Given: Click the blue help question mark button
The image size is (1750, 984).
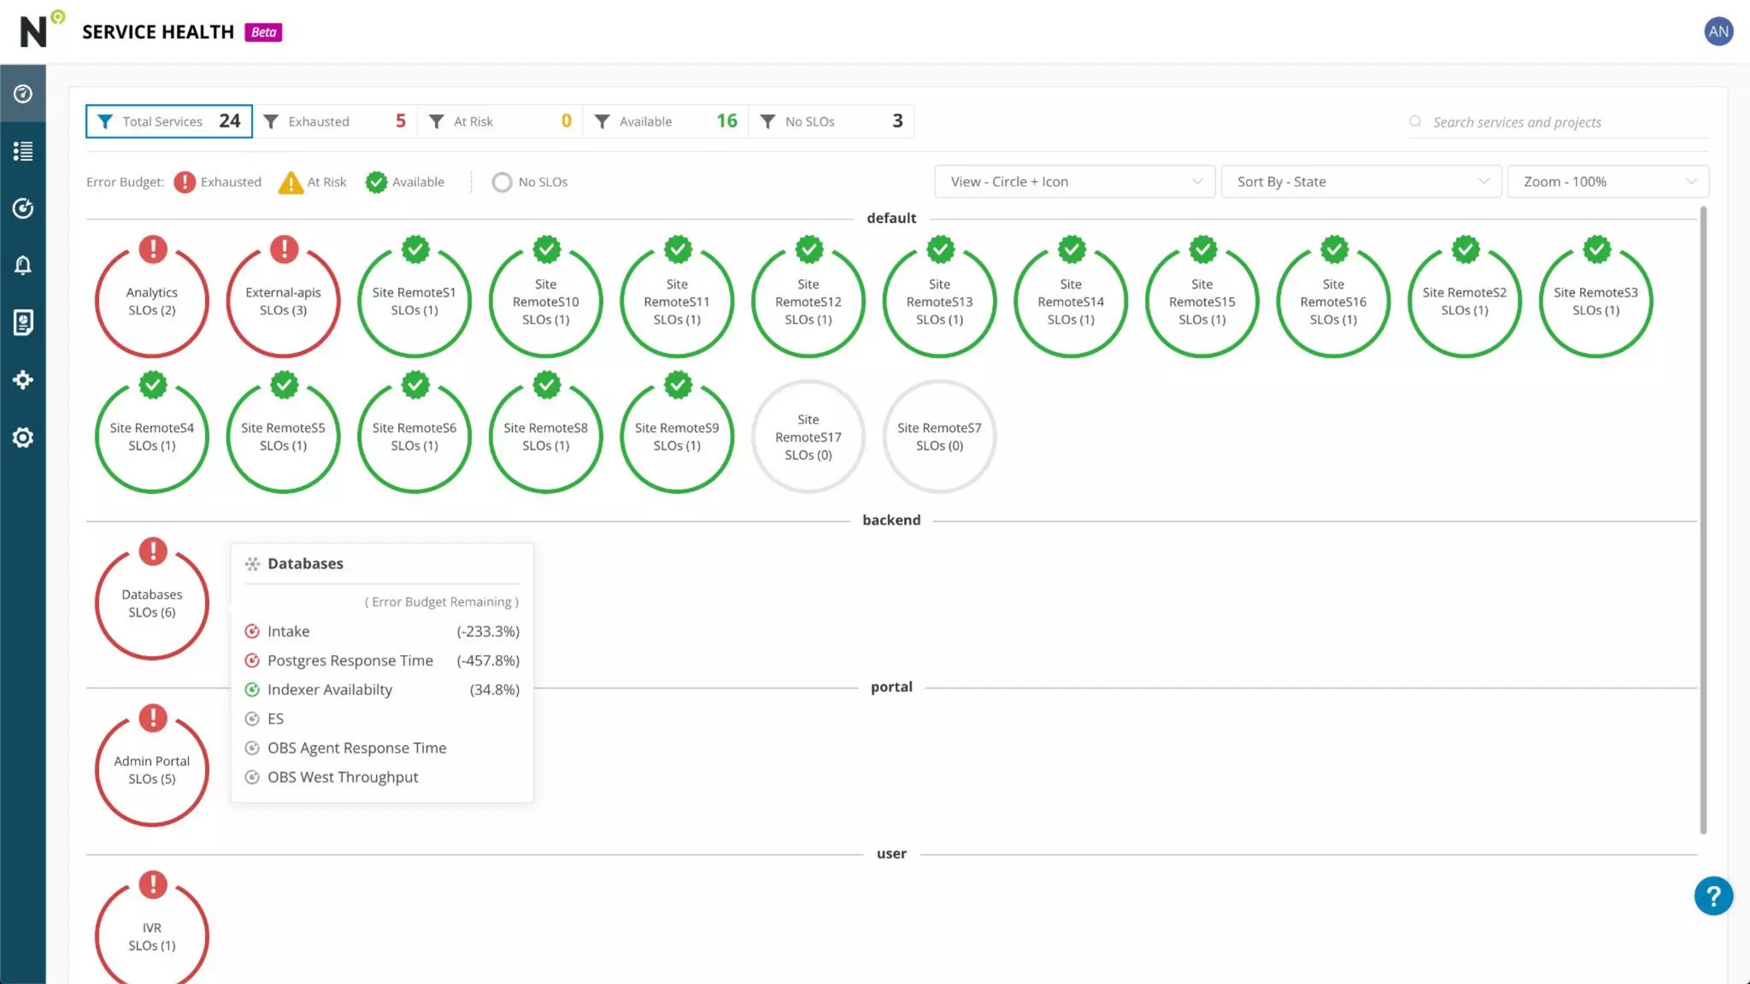Looking at the screenshot, I should click(x=1713, y=896).
